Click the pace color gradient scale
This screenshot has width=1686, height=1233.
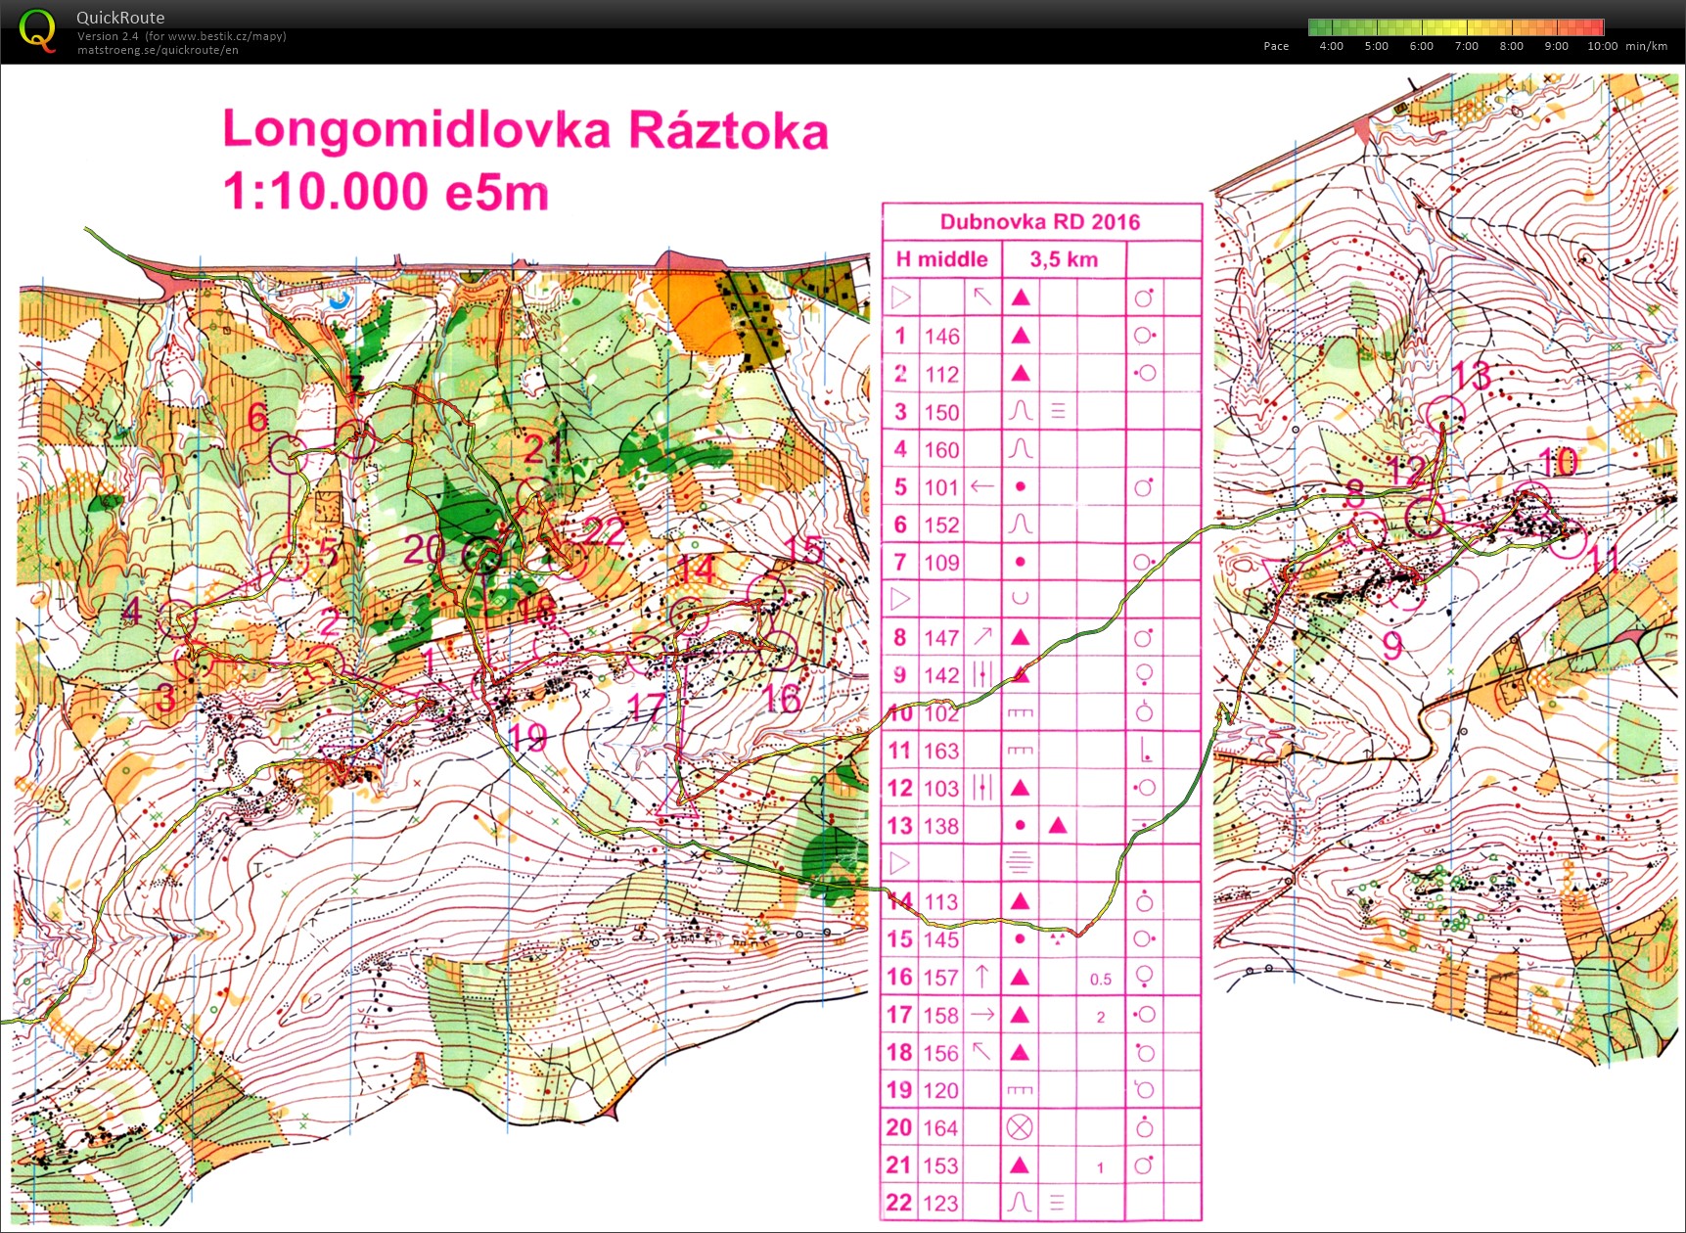[x=1456, y=27]
